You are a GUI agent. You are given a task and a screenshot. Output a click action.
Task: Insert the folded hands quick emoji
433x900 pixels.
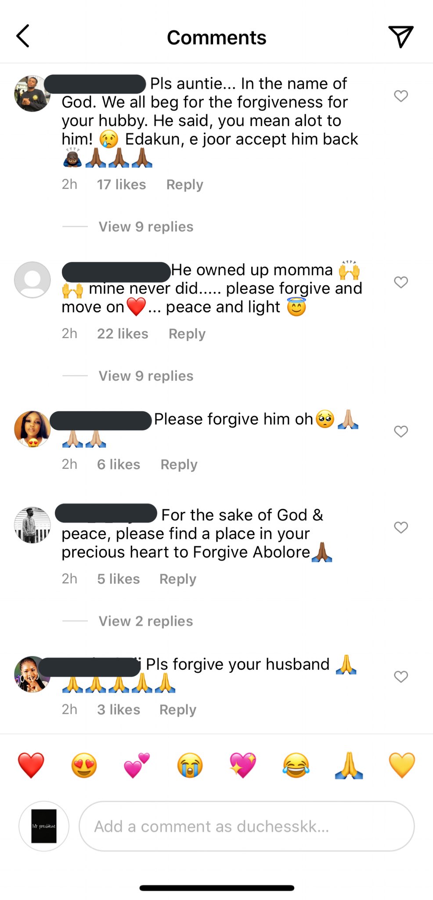(349, 765)
